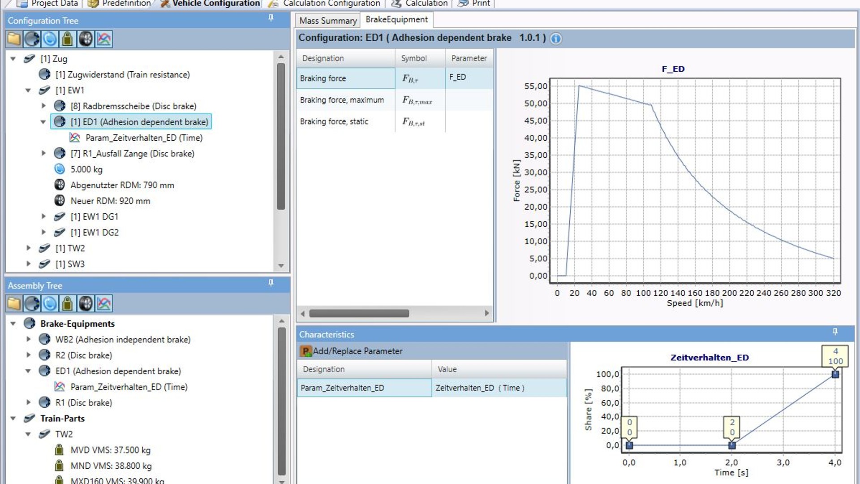Image resolution: width=860 pixels, height=484 pixels.
Task: Click wheel icon for Abgenutzter RDM
Action: tap(60, 185)
